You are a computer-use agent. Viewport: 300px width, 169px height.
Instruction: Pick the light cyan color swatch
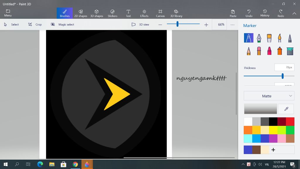(248, 138)
